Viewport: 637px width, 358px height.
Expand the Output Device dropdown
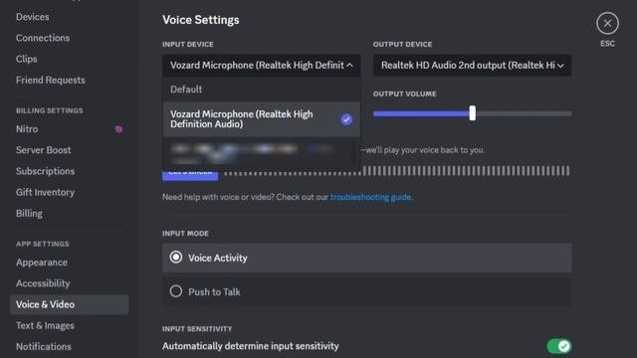(x=472, y=66)
